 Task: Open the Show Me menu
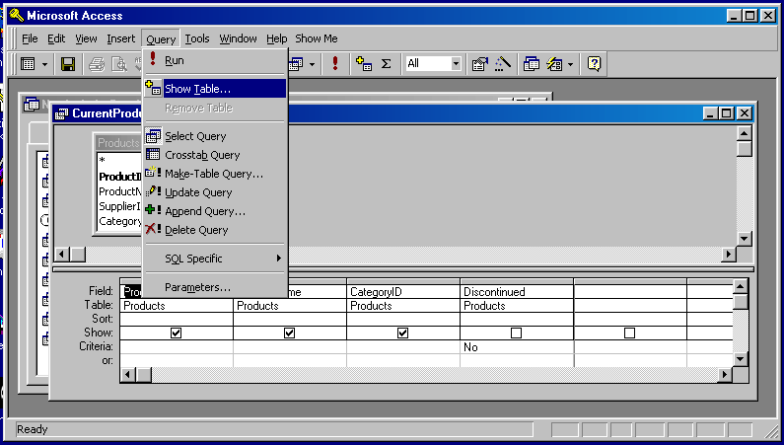coord(317,38)
